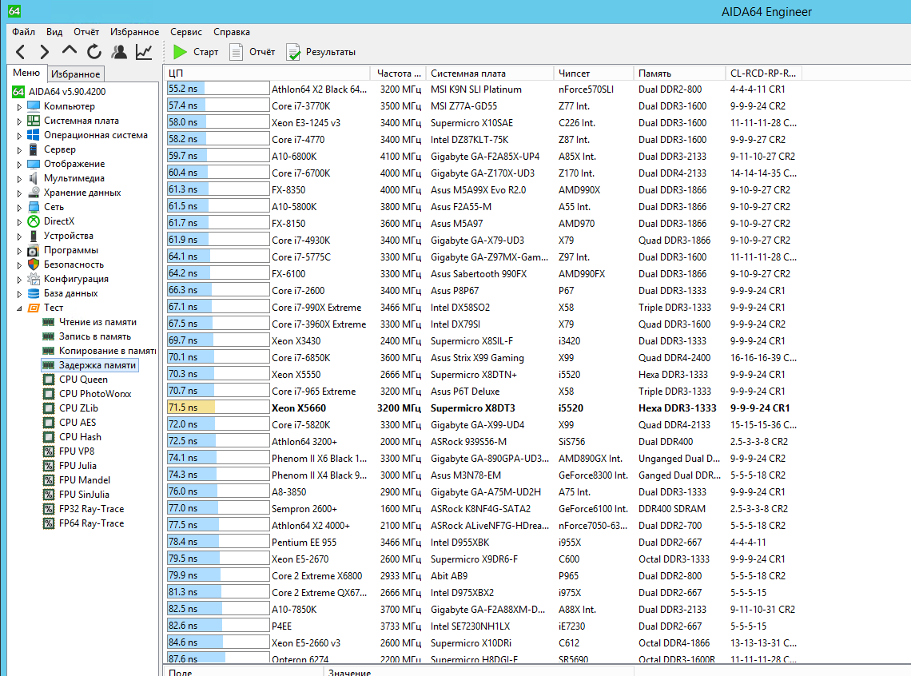Image resolution: width=911 pixels, height=676 pixels.
Task: Open the Вид menu
Action: [54, 32]
